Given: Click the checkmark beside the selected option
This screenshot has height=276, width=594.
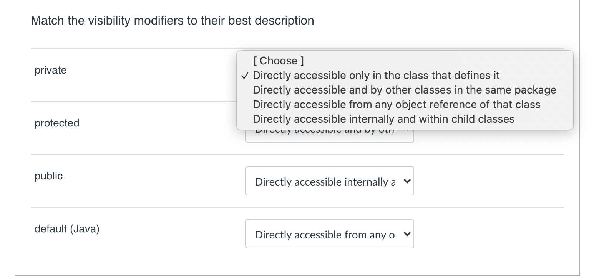Looking at the screenshot, I should [x=245, y=76].
